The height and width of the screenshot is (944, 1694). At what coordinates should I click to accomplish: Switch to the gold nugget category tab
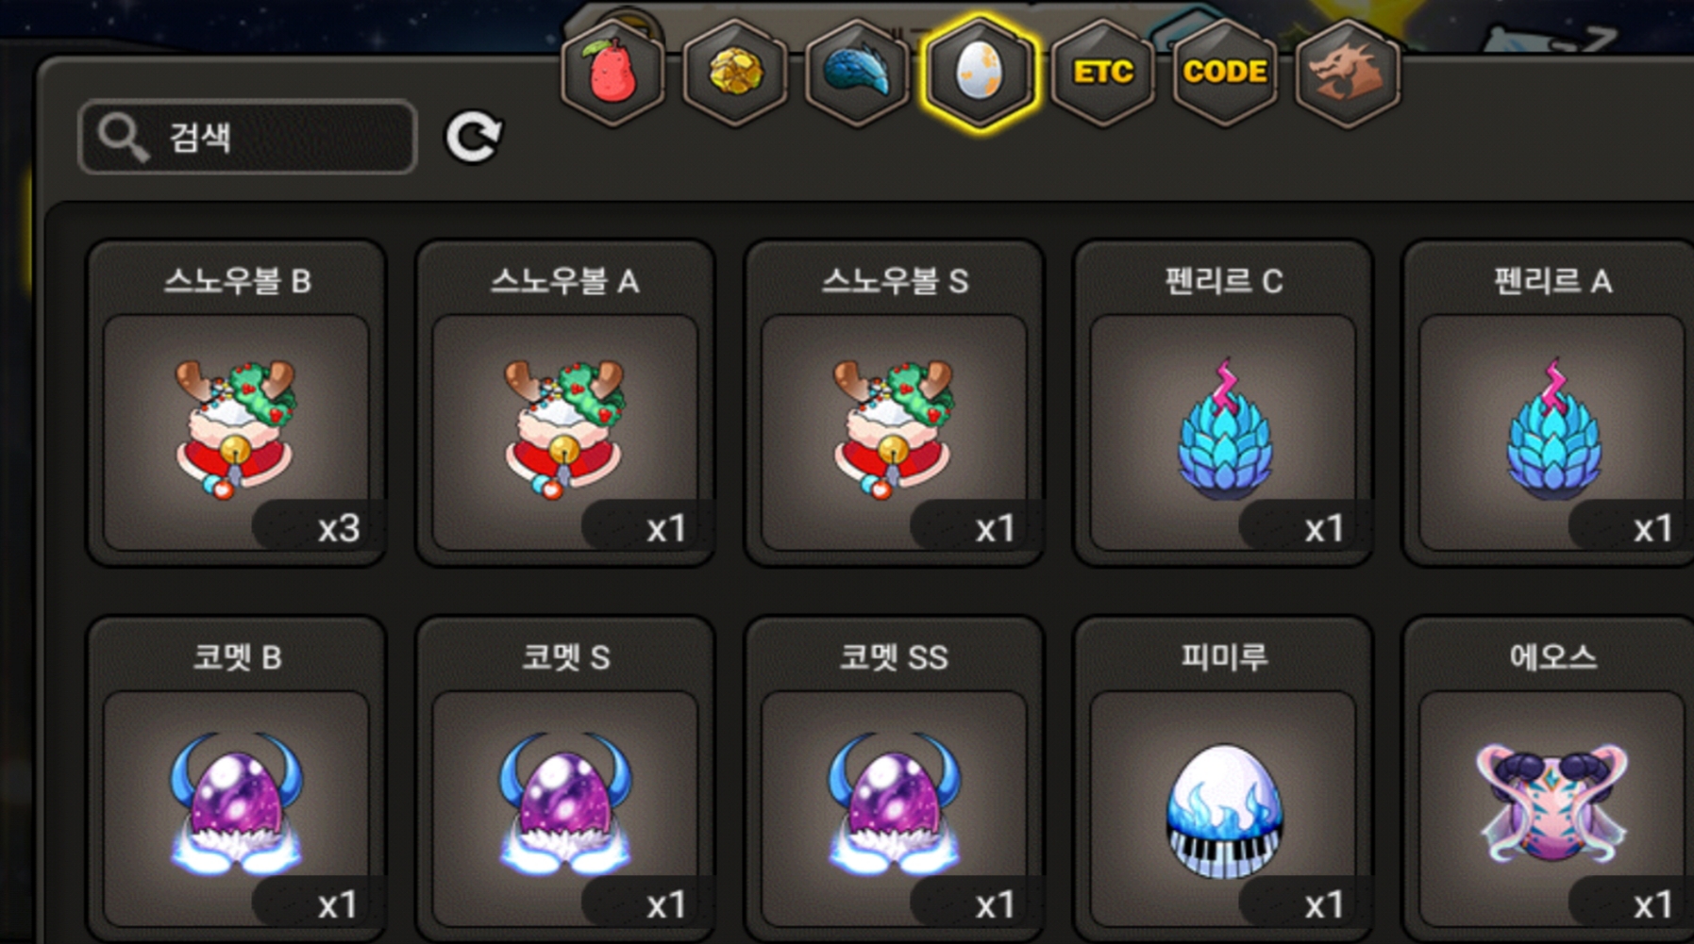(x=735, y=73)
